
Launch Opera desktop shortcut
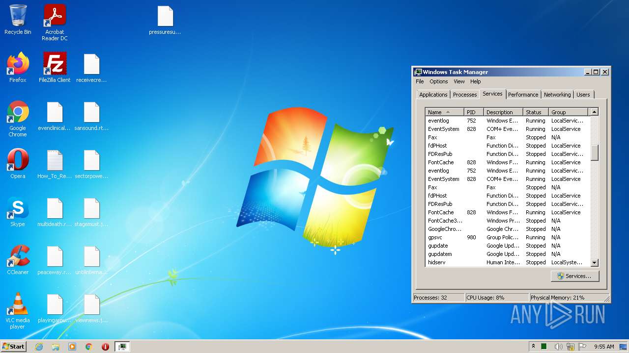coord(18,164)
